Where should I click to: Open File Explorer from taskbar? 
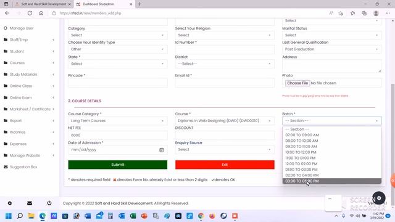coord(31,216)
